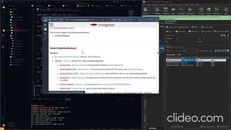Open Map-Reduce in Studio 3T
This screenshot has width=231, height=130.
click(190, 11)
